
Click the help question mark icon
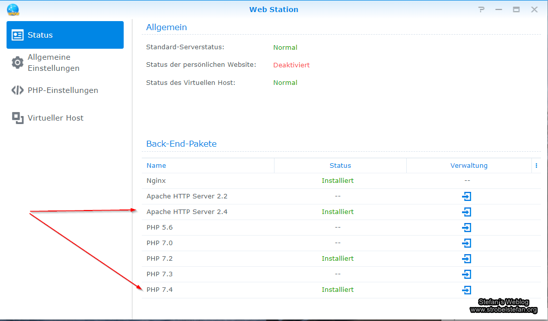[x=481, y=9]
